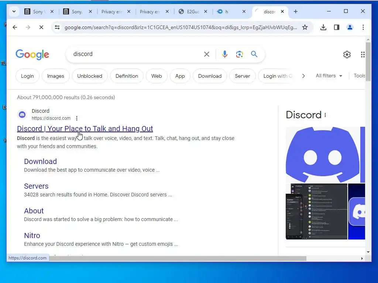Select the Unblocked filter chip
The height and width of the screenshot is (283, 378).
click(x=90, y=76)
